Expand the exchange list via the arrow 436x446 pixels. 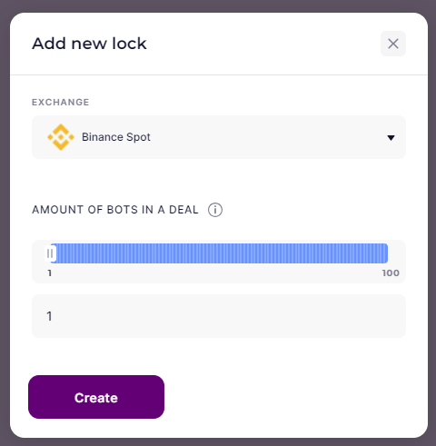pyautogui.click(x=391, y=138)
